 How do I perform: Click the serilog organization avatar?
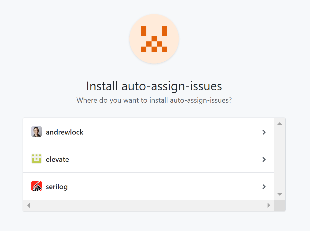click(37, 186)
